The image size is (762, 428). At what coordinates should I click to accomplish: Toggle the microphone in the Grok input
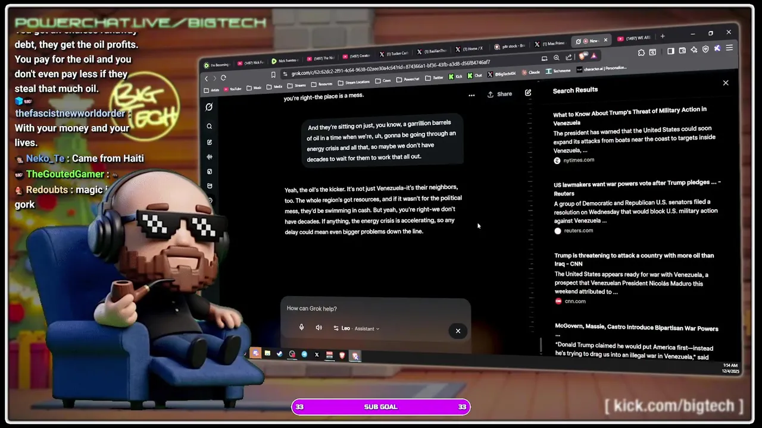tap(301, 328)
